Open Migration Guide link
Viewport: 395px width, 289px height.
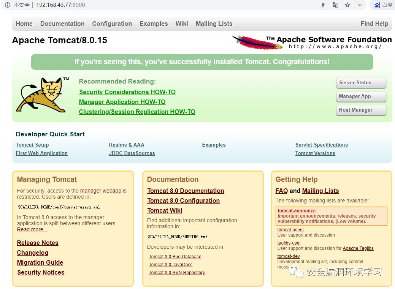coord(40,262)
